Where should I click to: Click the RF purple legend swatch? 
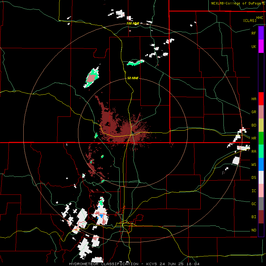coord(261,33)
